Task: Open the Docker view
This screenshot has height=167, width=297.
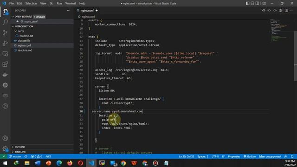Action: (5, 75)
